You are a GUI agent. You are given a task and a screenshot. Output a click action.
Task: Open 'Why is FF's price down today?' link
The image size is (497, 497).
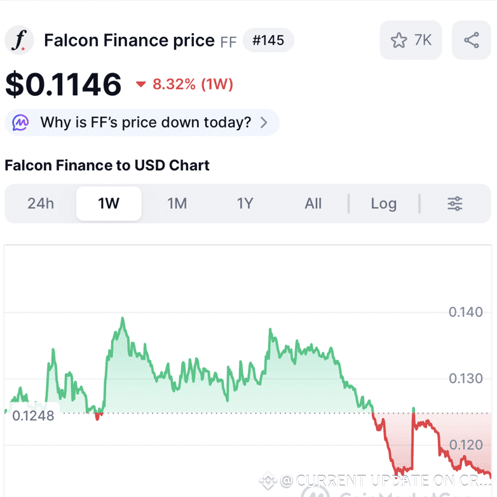pos(146,123)
